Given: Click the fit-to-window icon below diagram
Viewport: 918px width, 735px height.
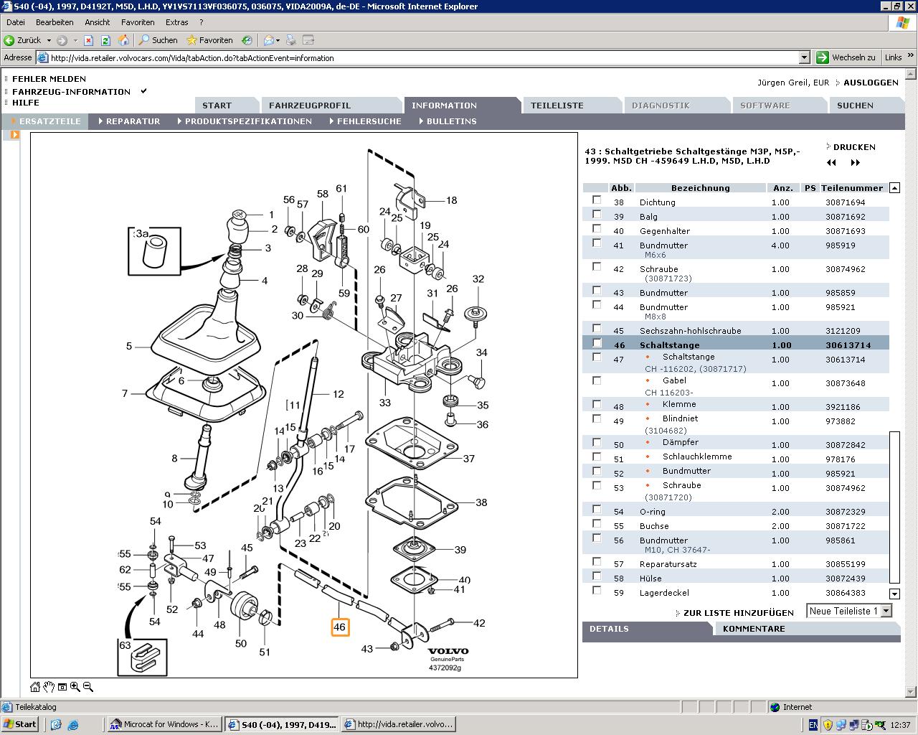Looking at the screenshot, I should tap(62, 687).
